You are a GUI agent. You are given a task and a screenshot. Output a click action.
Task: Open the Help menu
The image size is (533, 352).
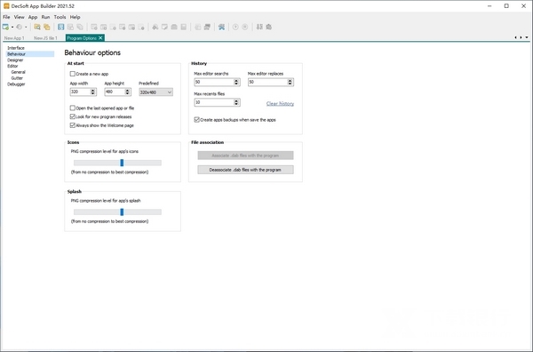tap(76, 17)
